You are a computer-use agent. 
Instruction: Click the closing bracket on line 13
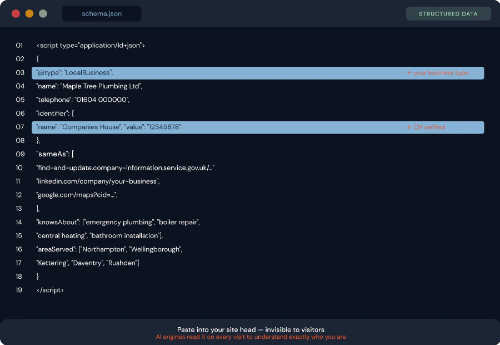(x=38, y=209)
